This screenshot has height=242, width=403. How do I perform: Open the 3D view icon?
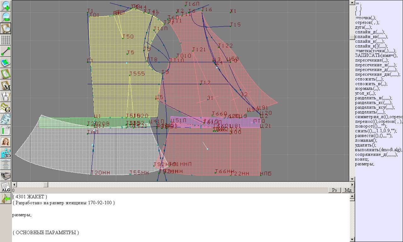6,153
